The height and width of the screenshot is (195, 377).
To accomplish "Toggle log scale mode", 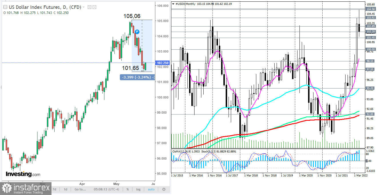I will coord(138,189).
